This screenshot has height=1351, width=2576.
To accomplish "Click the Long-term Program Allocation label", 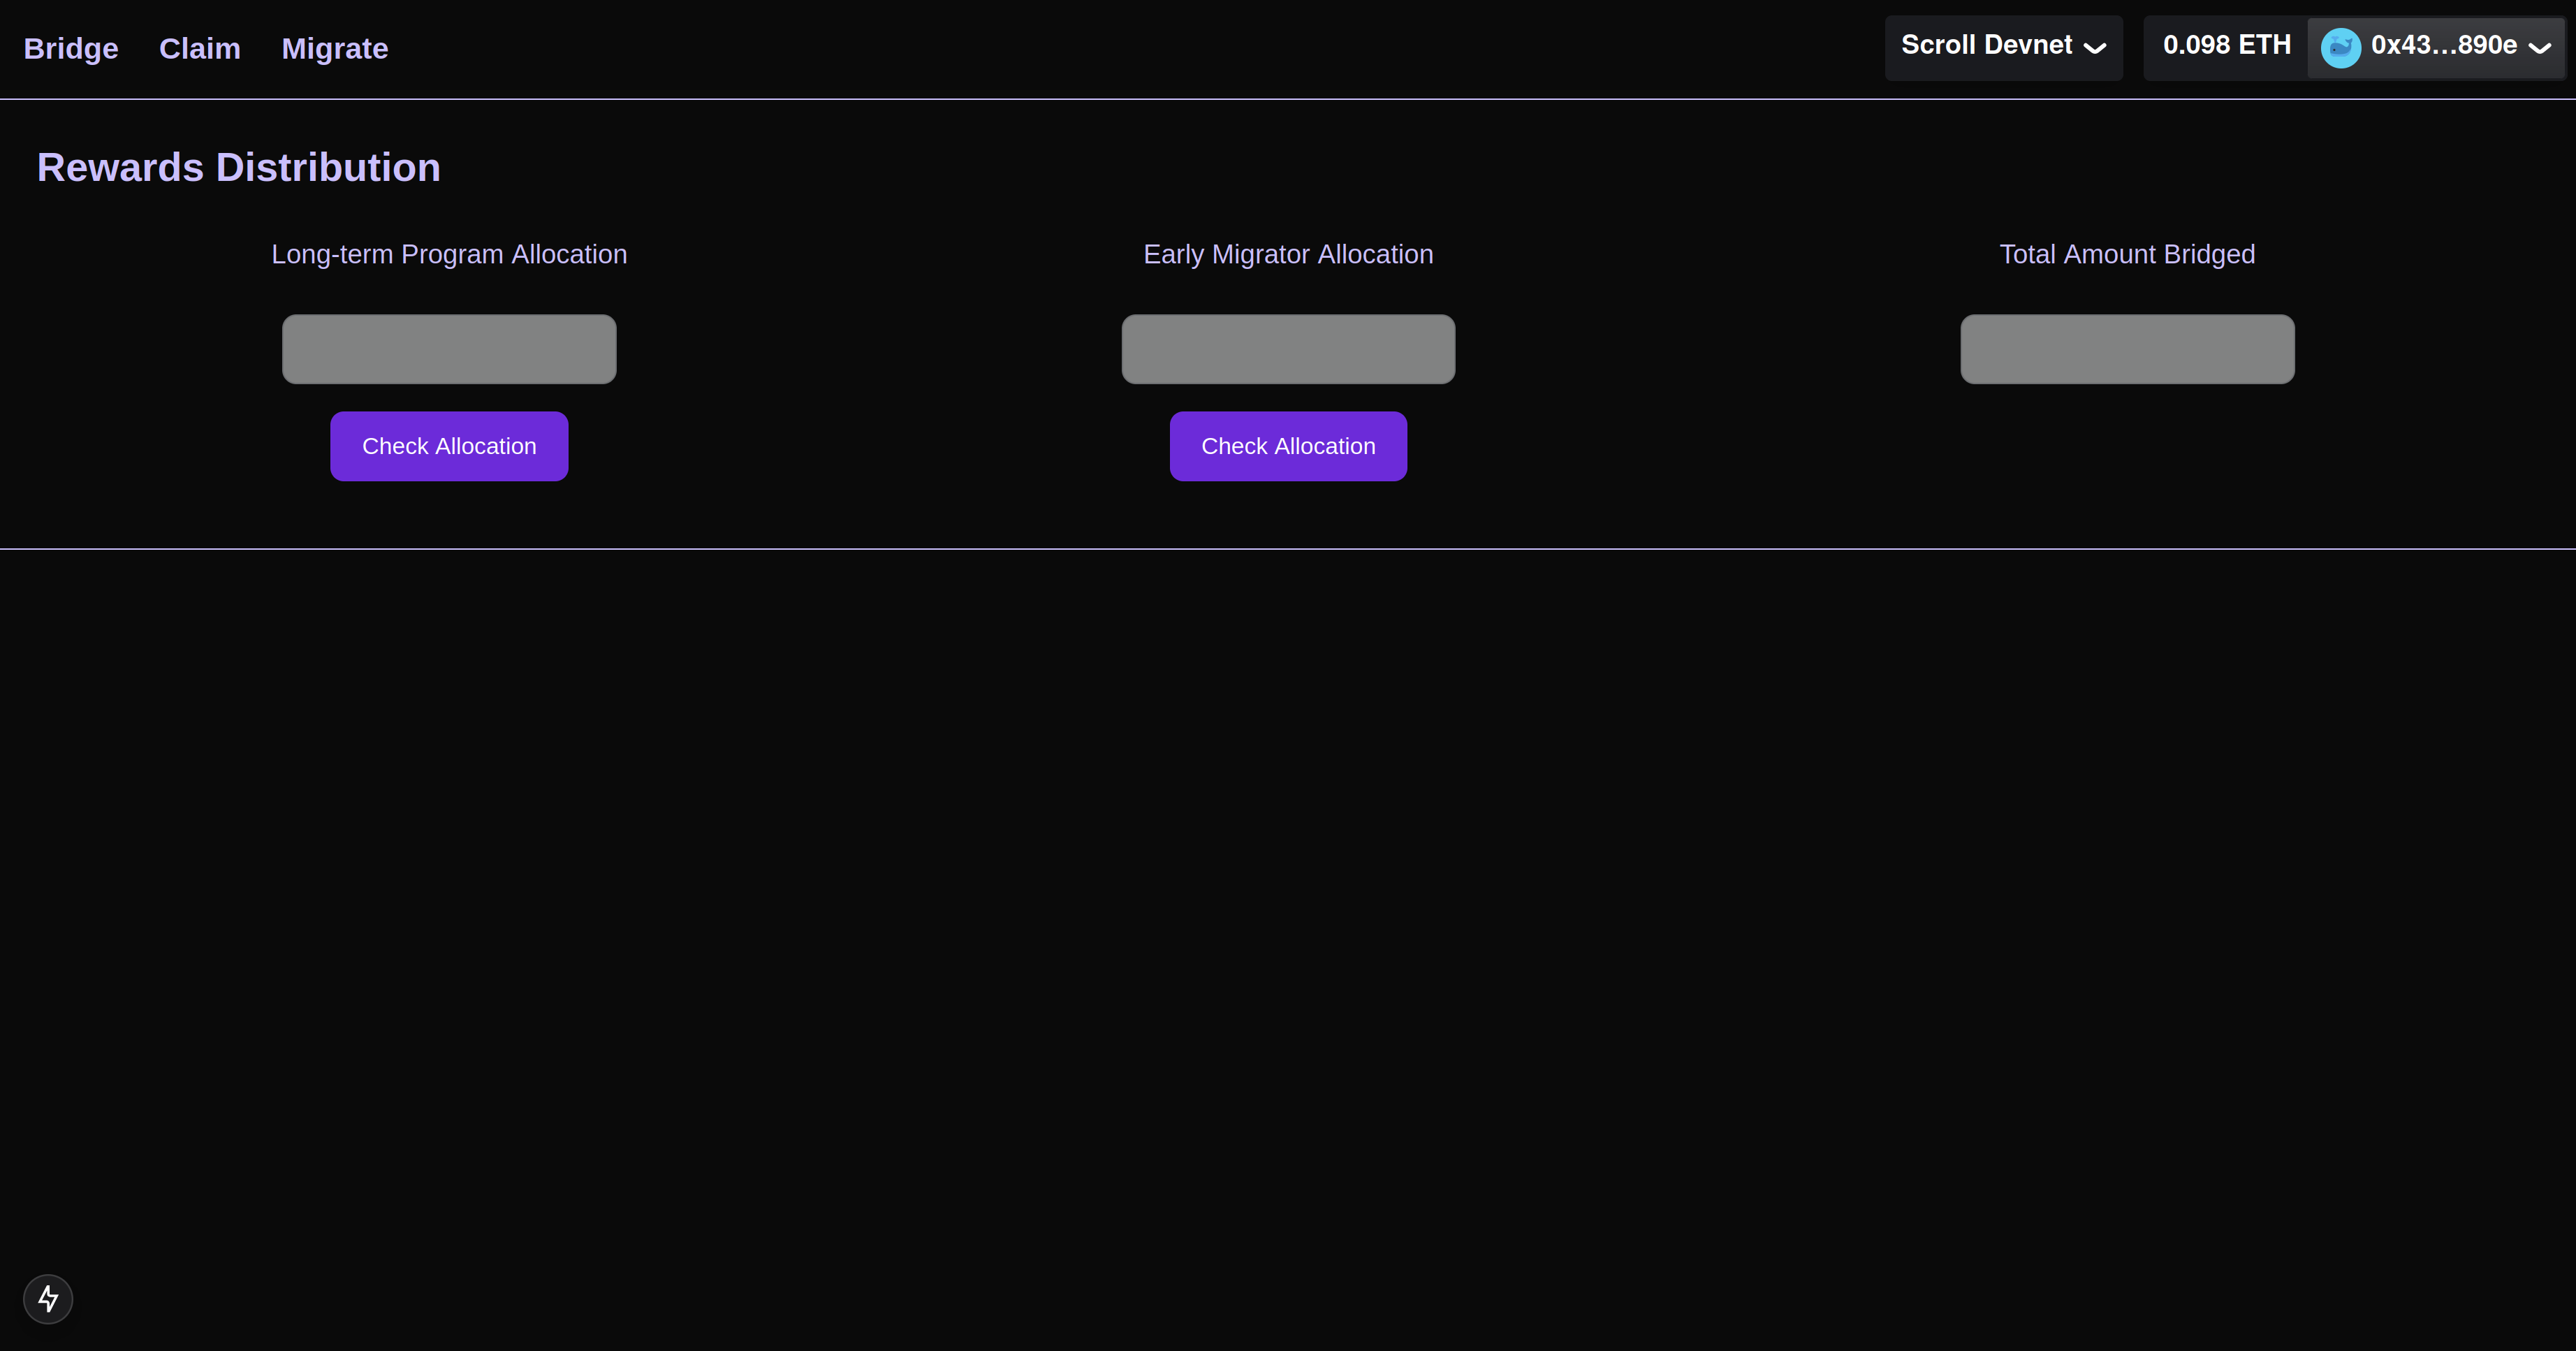I will click(449, 254).
